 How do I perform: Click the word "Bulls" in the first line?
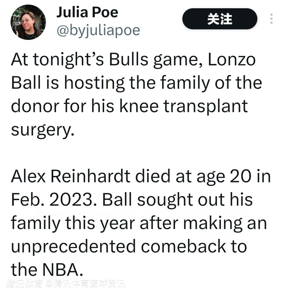pyautogui.click(x=128, y=60)
